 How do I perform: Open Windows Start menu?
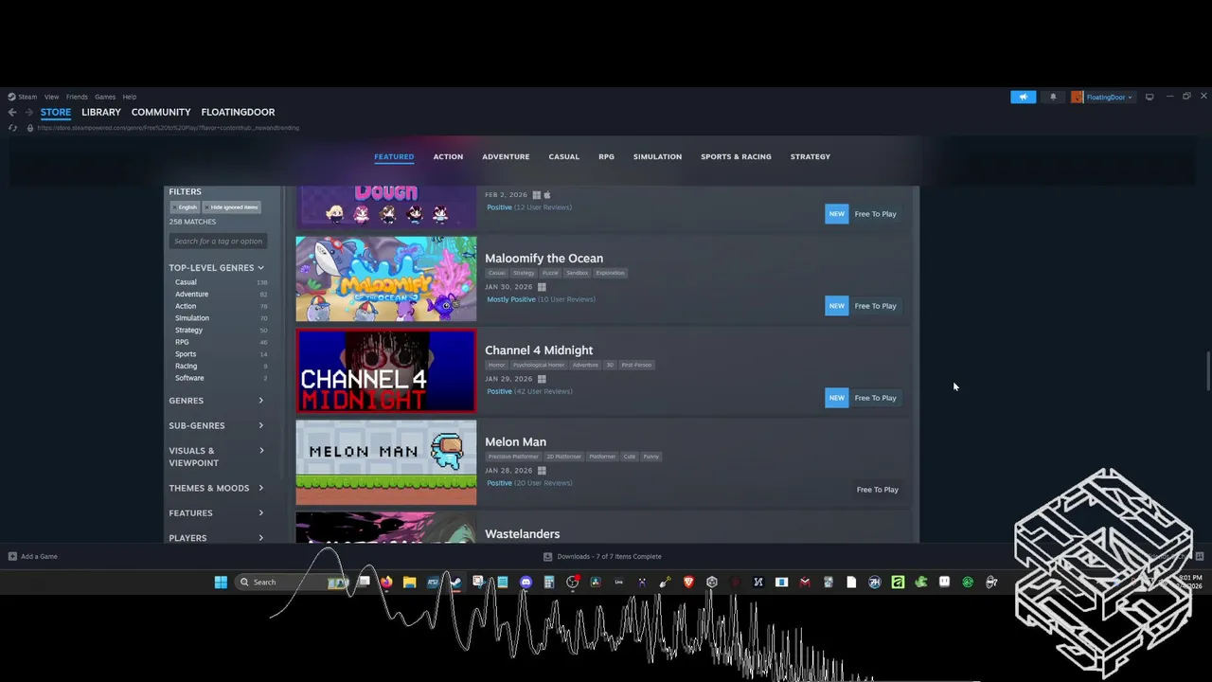221,582
